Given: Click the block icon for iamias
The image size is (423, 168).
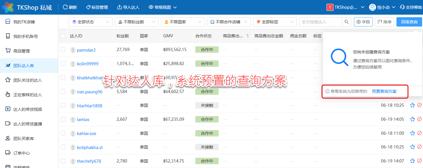Looking at the screenshot, I should pos(420,119).
